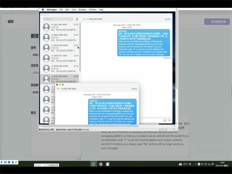This screenshot has height=174, width=232.
Task: Open the File menu
Action: (61, 9)
